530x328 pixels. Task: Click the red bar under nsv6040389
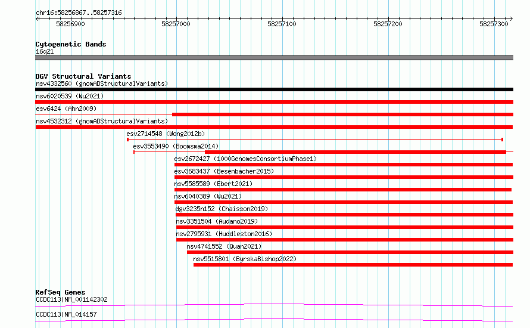(x=344, y=202)
